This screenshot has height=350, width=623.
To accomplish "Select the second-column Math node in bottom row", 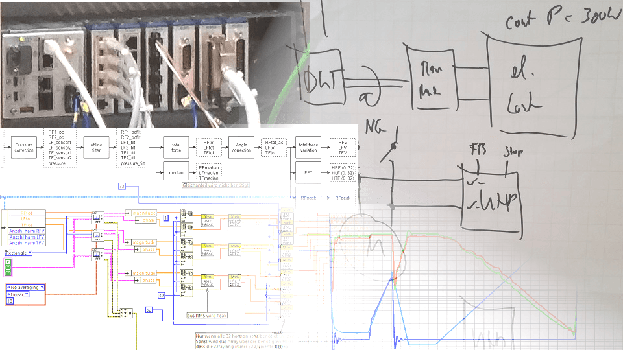I will click(235, 281).
